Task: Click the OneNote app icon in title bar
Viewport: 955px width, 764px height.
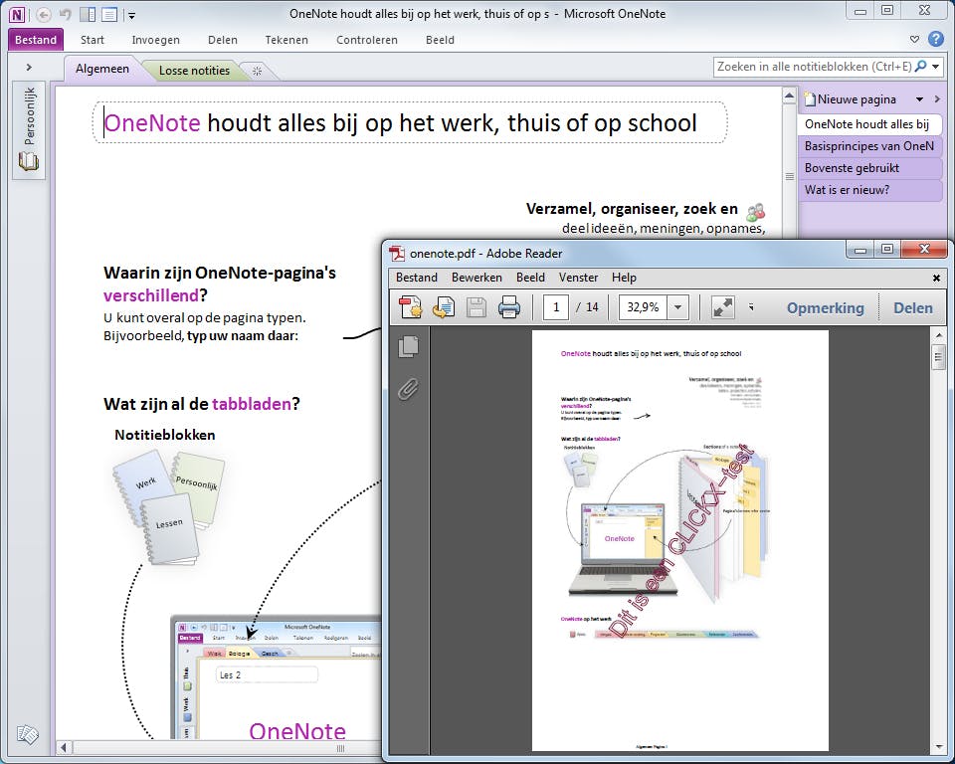Action: click(17, 14)
